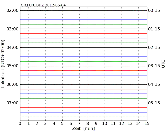Click the plot title "GR.FUR..BHZ 2012-05-04"
Viewport: 167px width, 134px height.
[43, 5]
